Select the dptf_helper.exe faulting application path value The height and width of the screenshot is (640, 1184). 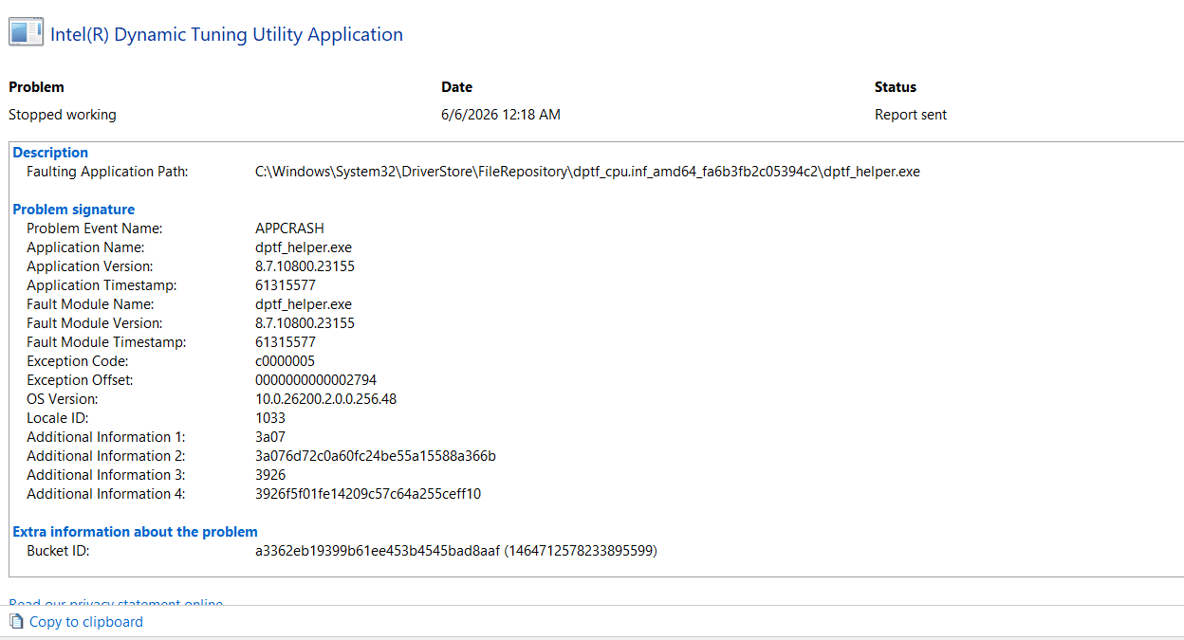pyautogui.click(x=587, y=172)
